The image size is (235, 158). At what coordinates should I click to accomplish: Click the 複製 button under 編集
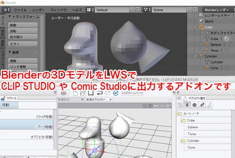pyautogui.click(x=23, y=61)
